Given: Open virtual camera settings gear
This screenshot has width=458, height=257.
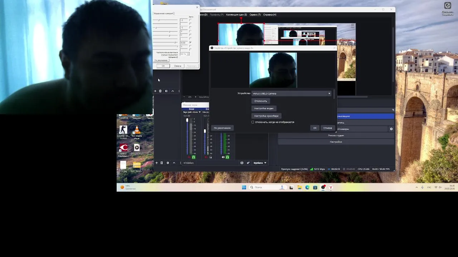Looking at the screenshot, I should pos(391,129).
